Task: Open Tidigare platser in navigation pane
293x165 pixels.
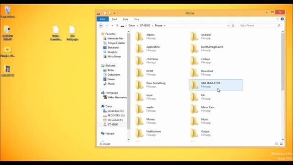Action: (116, 43)
